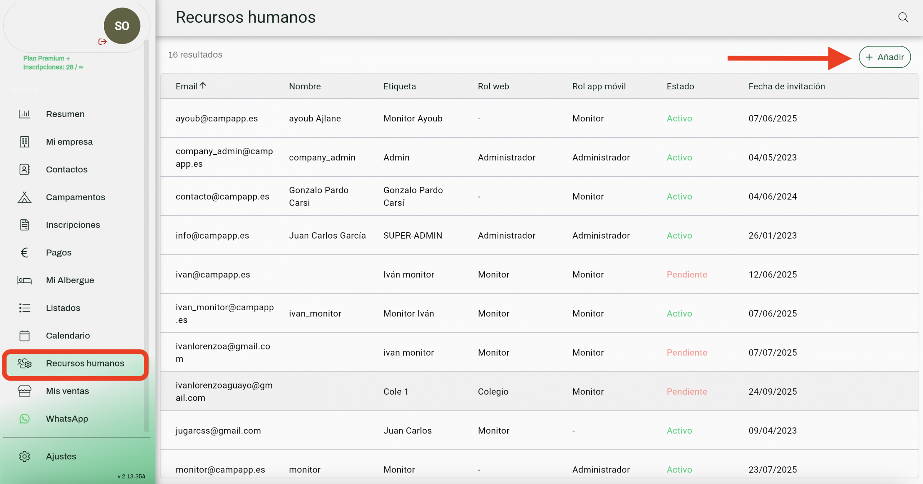The width and height of the screenshot is (923, 484).
Task: Open the Calendario section
Action: point(68,336)
